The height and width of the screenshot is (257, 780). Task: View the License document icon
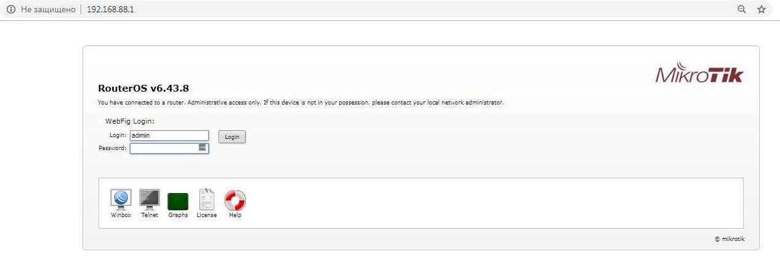[x=206, y=199]
